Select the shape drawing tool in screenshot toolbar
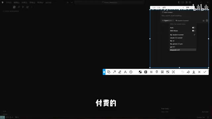 (x=109, y=72)
